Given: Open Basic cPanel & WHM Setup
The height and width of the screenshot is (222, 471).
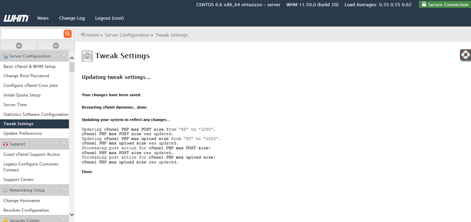Looking at the screenshot, I should 29,67.
